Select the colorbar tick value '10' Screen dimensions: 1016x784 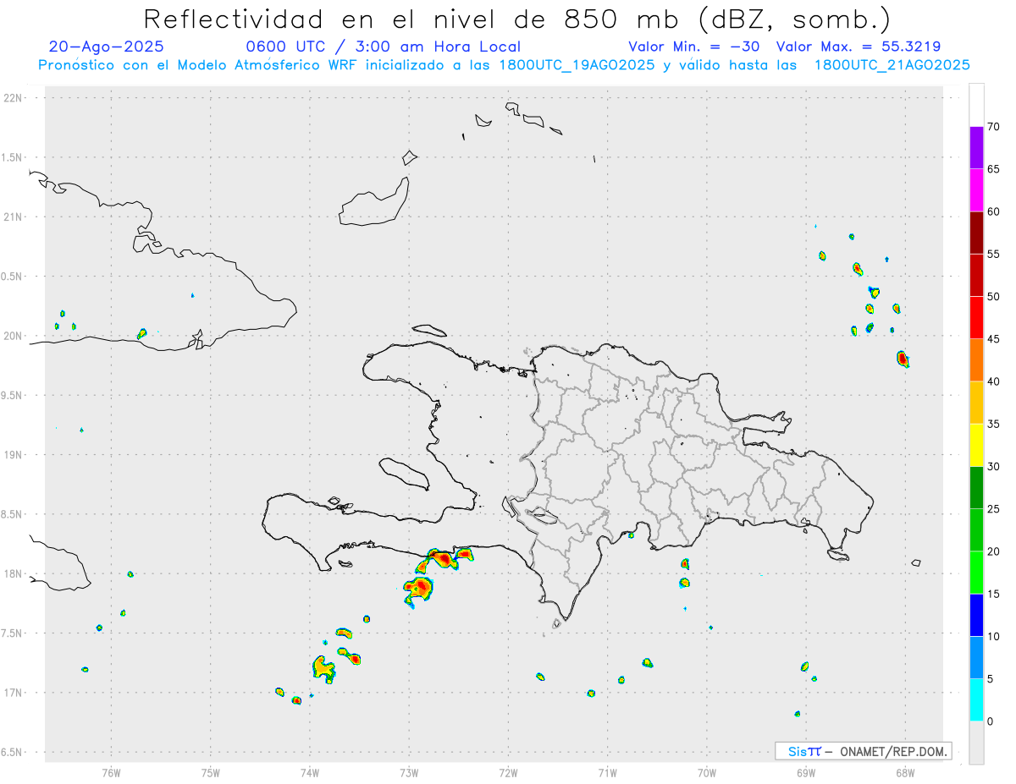coord(993,637)
